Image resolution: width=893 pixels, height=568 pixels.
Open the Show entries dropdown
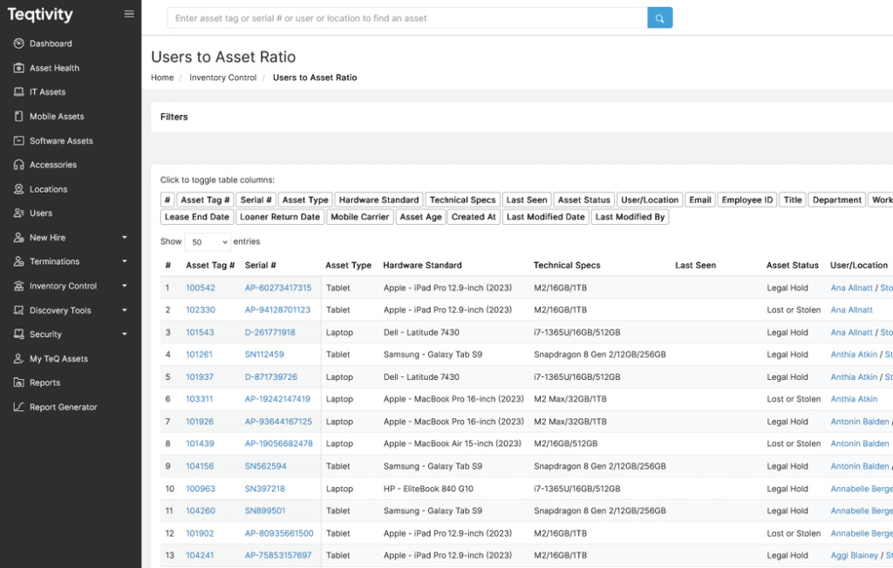(207, 242)
